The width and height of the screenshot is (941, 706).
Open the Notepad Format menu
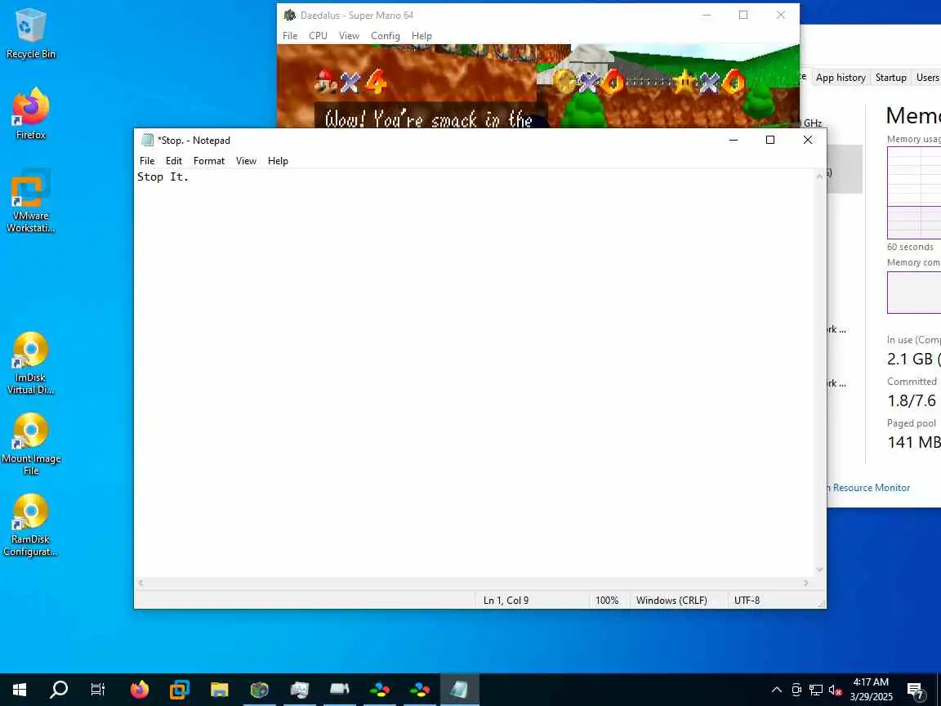click(209, 161)
